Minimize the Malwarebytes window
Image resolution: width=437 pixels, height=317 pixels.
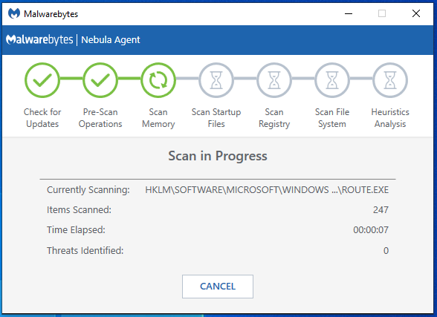point(349,13)
